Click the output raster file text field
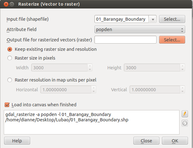 [126, 40]
